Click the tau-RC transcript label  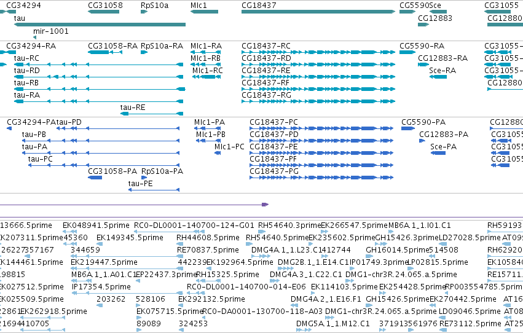[26, 58]
